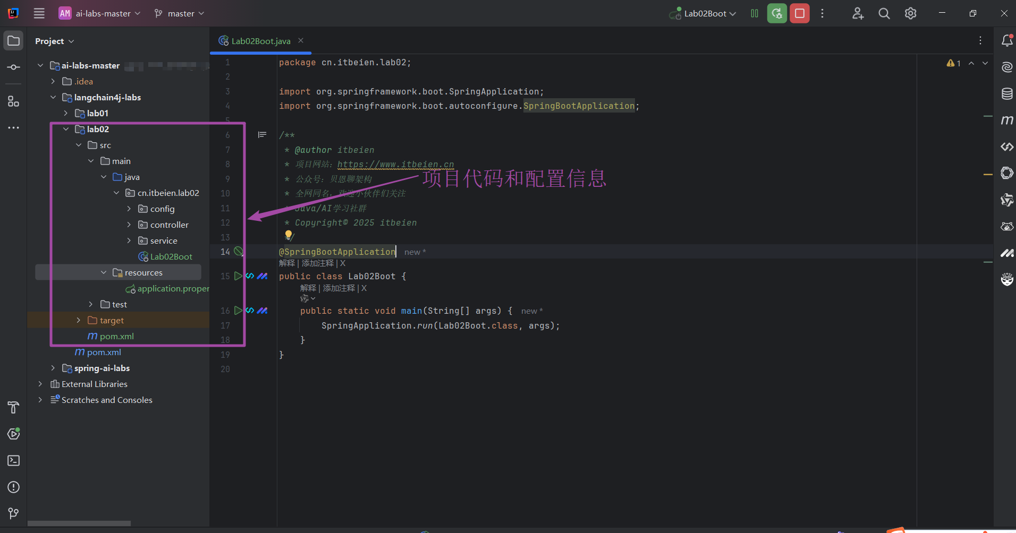Click the no-entry gutter icon on line 14

pyautogui.click(x=239, y=252)
